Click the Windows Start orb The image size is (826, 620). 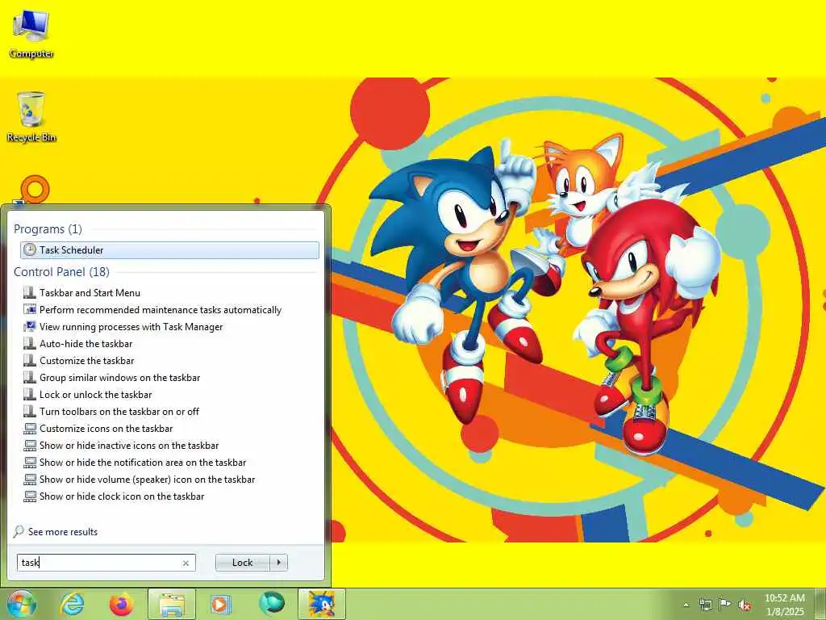pos(22,604)
